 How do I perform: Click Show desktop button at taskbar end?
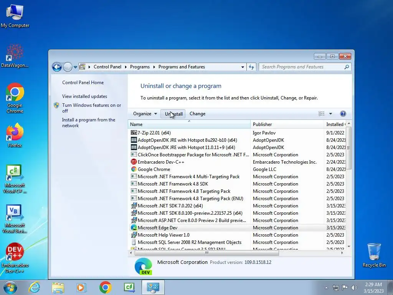(x=390, y=287)
